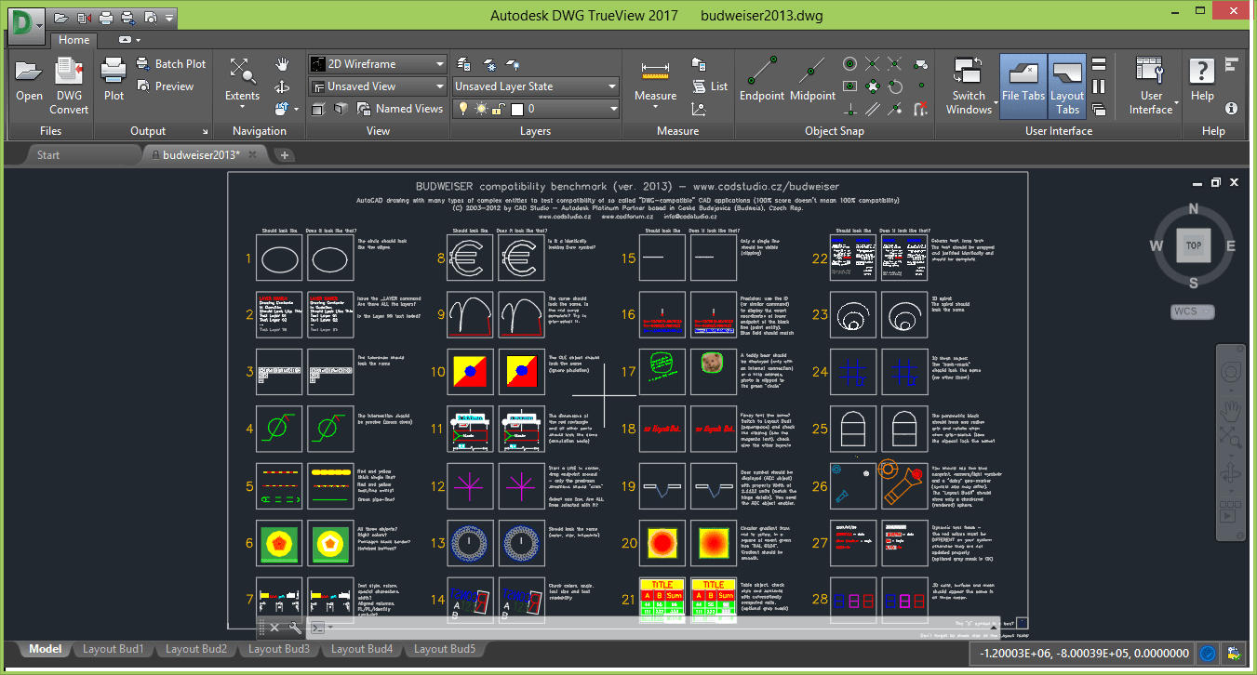The height and width of the screenshot is (675, 1257).
Task: Click ShowMotion icon on the navigation bar
Action: tap(1230, 512)
